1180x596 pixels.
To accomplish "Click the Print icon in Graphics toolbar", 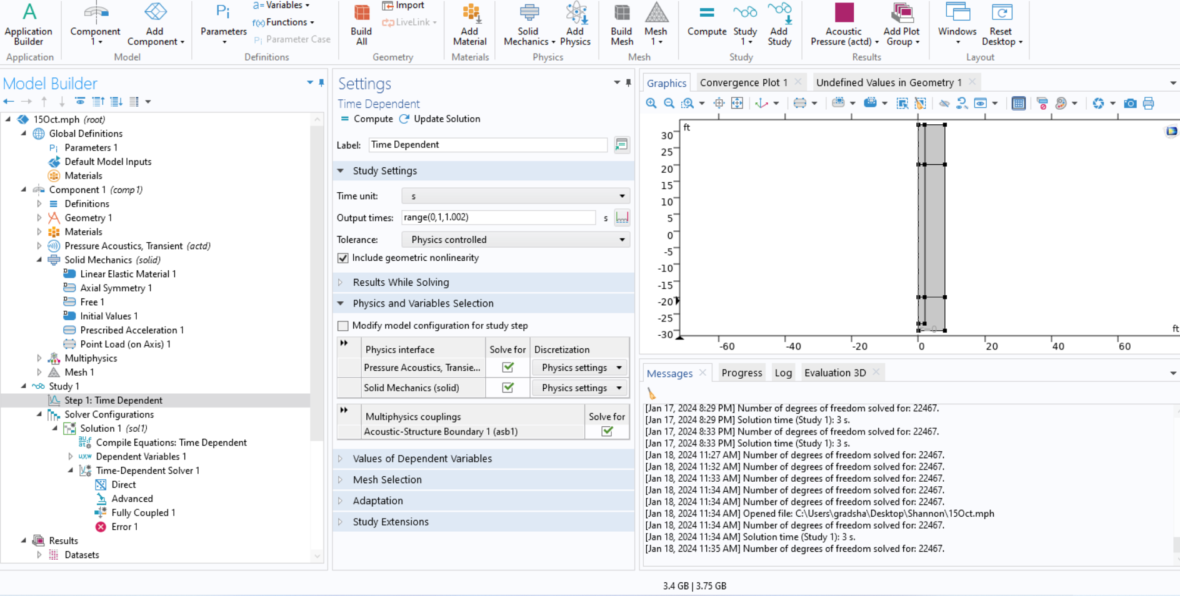I will pos(1148,104).
